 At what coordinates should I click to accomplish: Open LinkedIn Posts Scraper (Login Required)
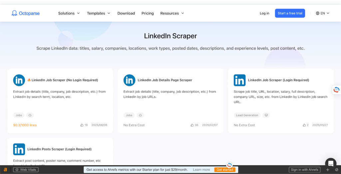[59, 149]
